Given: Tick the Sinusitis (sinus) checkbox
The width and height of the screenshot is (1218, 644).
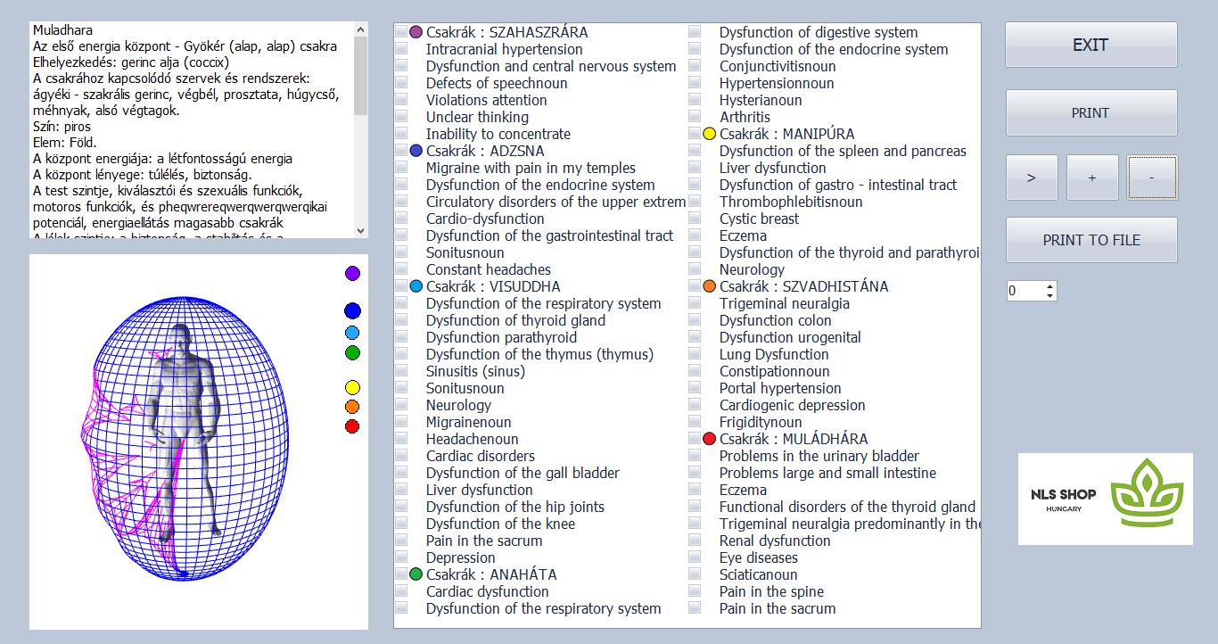Looking at the screenshot, I should (x=401, y=371).
